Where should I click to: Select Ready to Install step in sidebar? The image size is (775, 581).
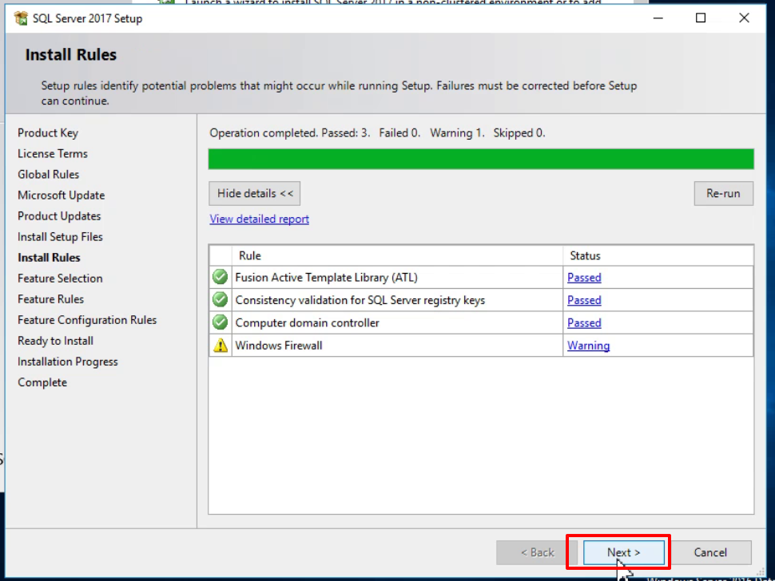pos(55,341)
